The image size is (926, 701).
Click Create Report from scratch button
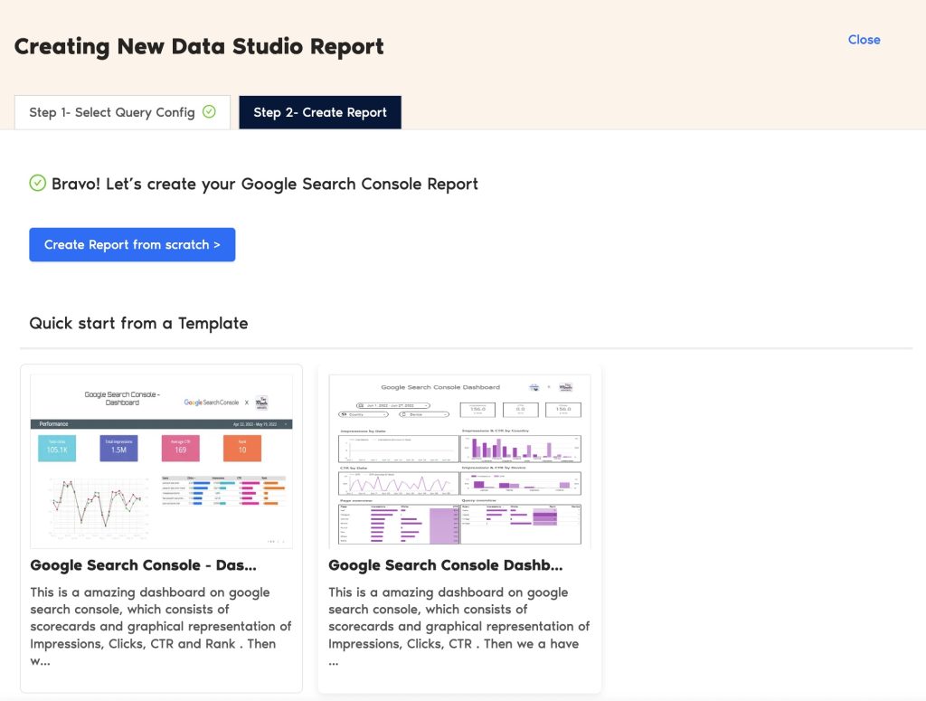point(132,244)
